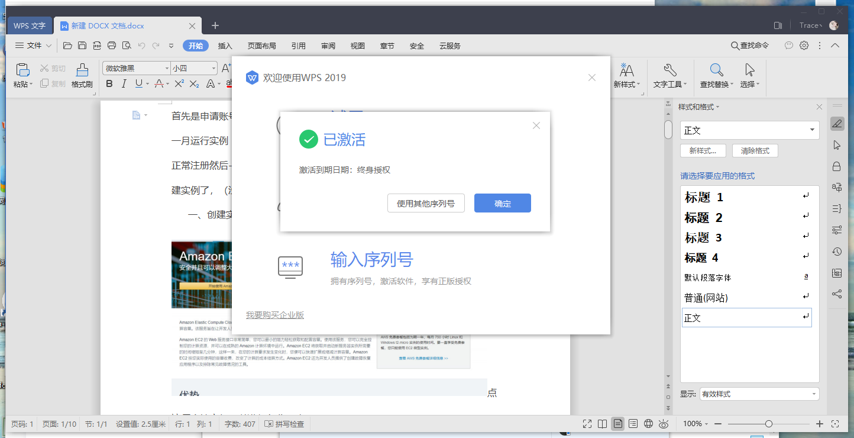Apply 标题 1 style from list

click(747, 197)
